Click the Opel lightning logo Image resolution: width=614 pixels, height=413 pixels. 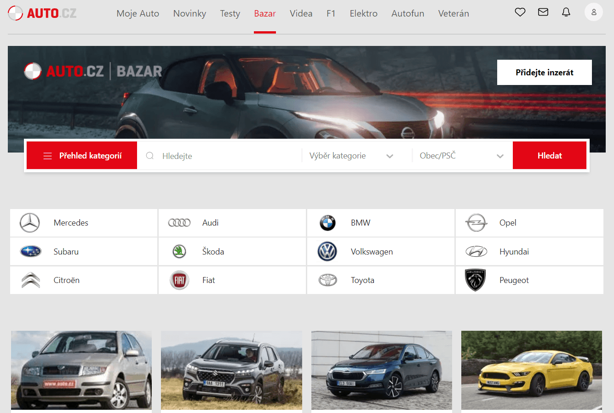point(476,223)
